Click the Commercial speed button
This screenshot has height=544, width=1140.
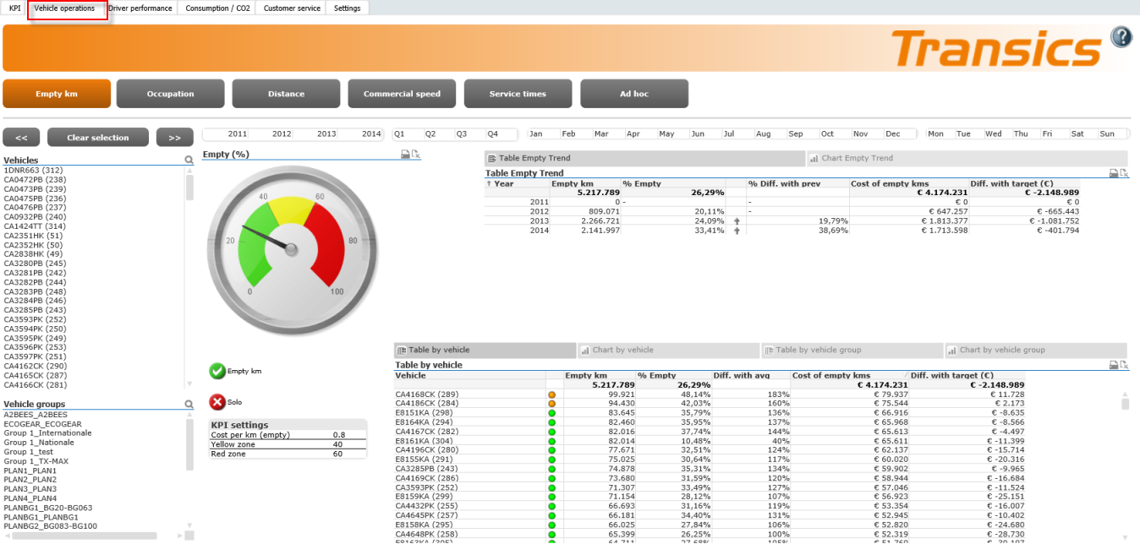[402, 94]
